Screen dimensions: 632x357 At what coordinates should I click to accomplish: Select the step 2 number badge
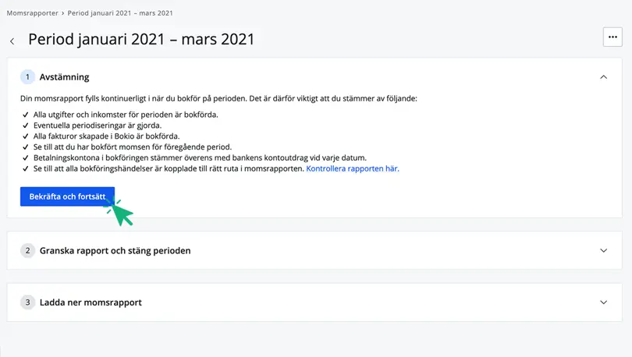pos(27,250)
